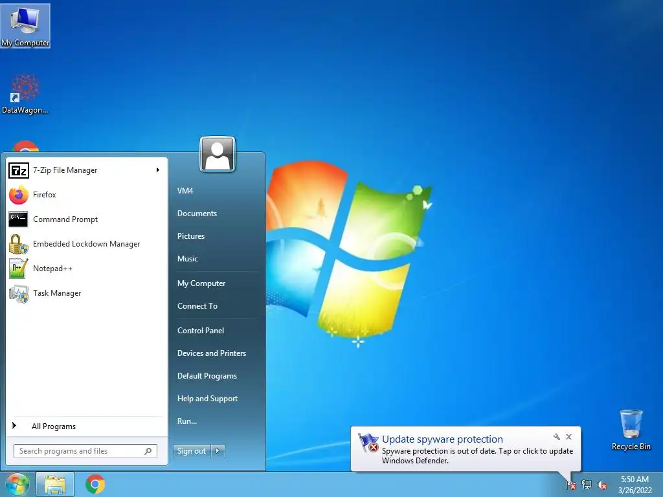Open notification settings wrench icon in balloon

coord(556,437)
